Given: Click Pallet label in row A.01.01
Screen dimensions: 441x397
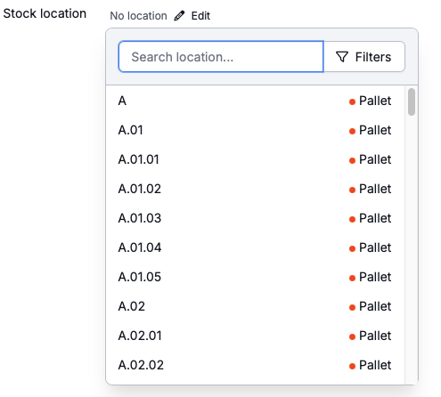Looking at the screenshot, I should coord(375,159).
